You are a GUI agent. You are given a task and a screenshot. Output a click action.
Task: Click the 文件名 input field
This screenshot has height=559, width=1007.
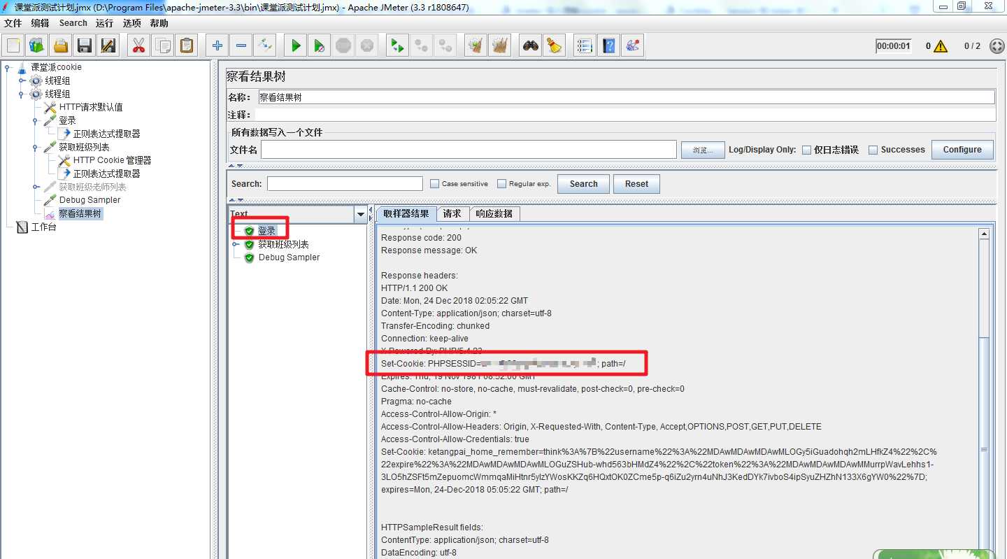click(x=469, y=150)
